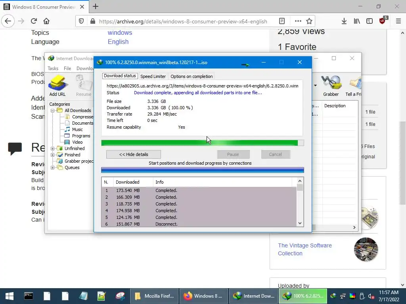
Task: Open the tracking protection shield icon
Action: 81,21
